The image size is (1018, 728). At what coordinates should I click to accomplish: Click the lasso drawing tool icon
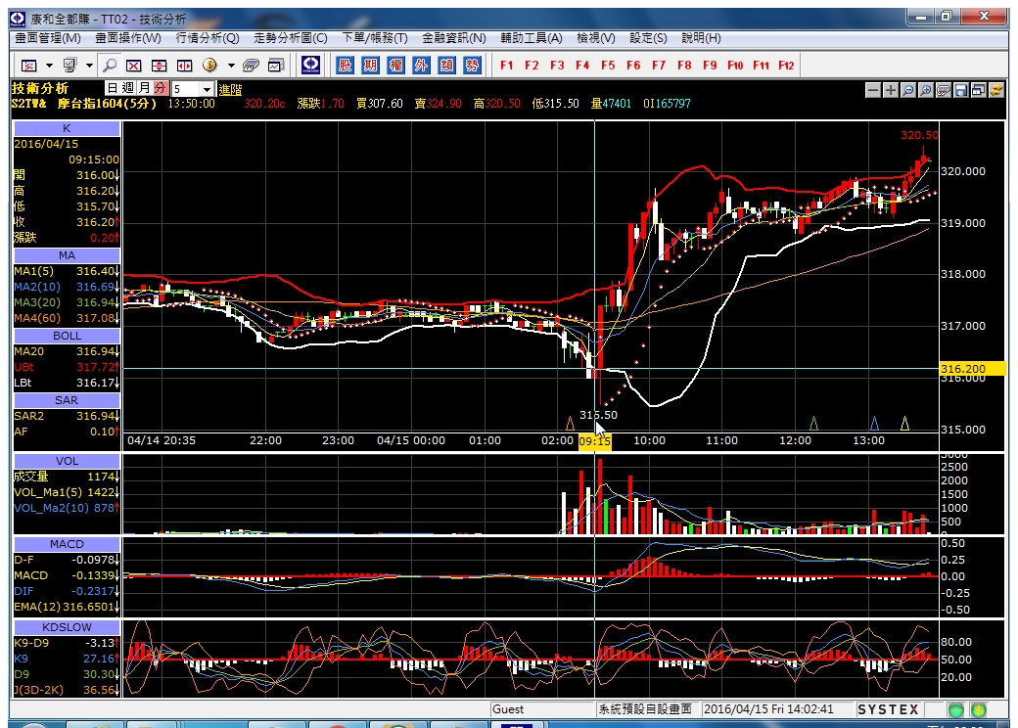(944, 90)
